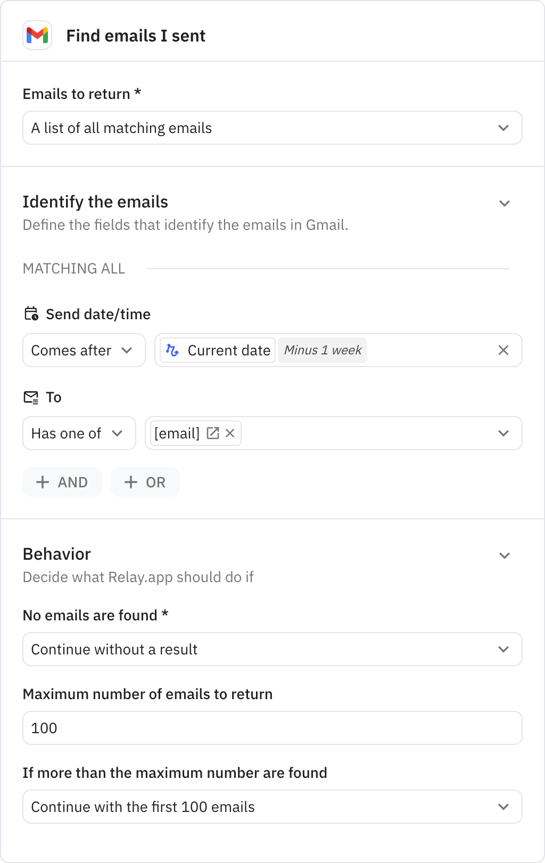Click the maximum emails input showing 100

pos(272,728)
